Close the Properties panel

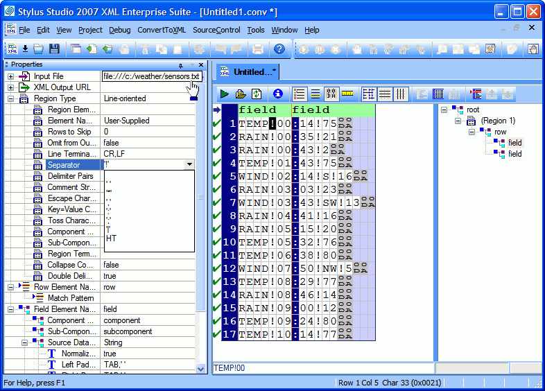(201, 64)
